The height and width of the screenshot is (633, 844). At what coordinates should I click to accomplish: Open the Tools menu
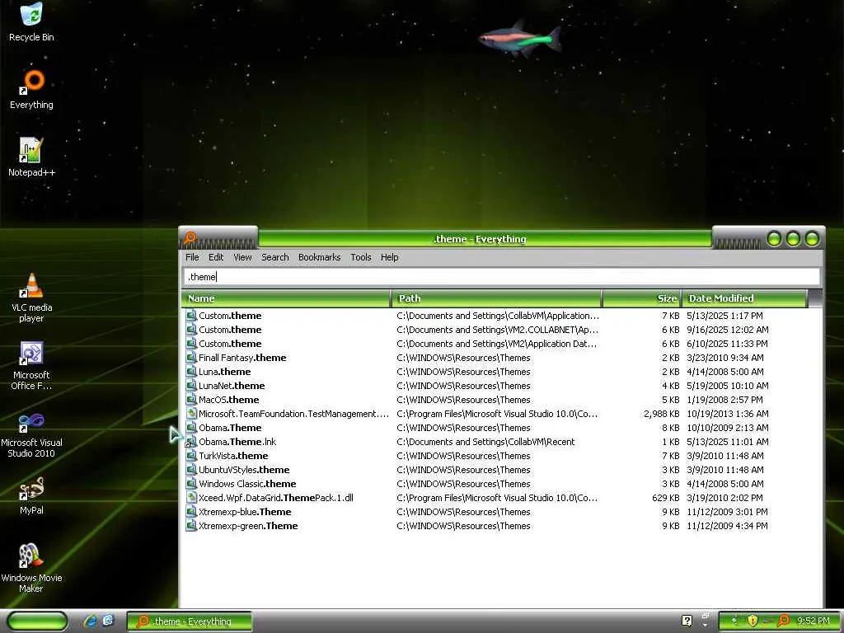(x=361, y=257)
